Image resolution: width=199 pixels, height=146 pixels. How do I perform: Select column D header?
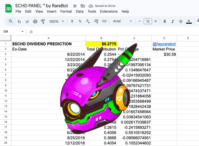pos(164,38)
